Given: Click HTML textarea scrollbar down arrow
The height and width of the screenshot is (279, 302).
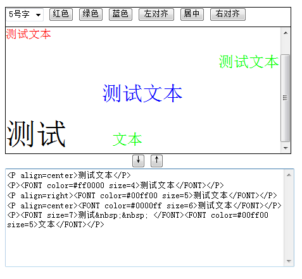Looking at the screenshot, I should (289, 261).
